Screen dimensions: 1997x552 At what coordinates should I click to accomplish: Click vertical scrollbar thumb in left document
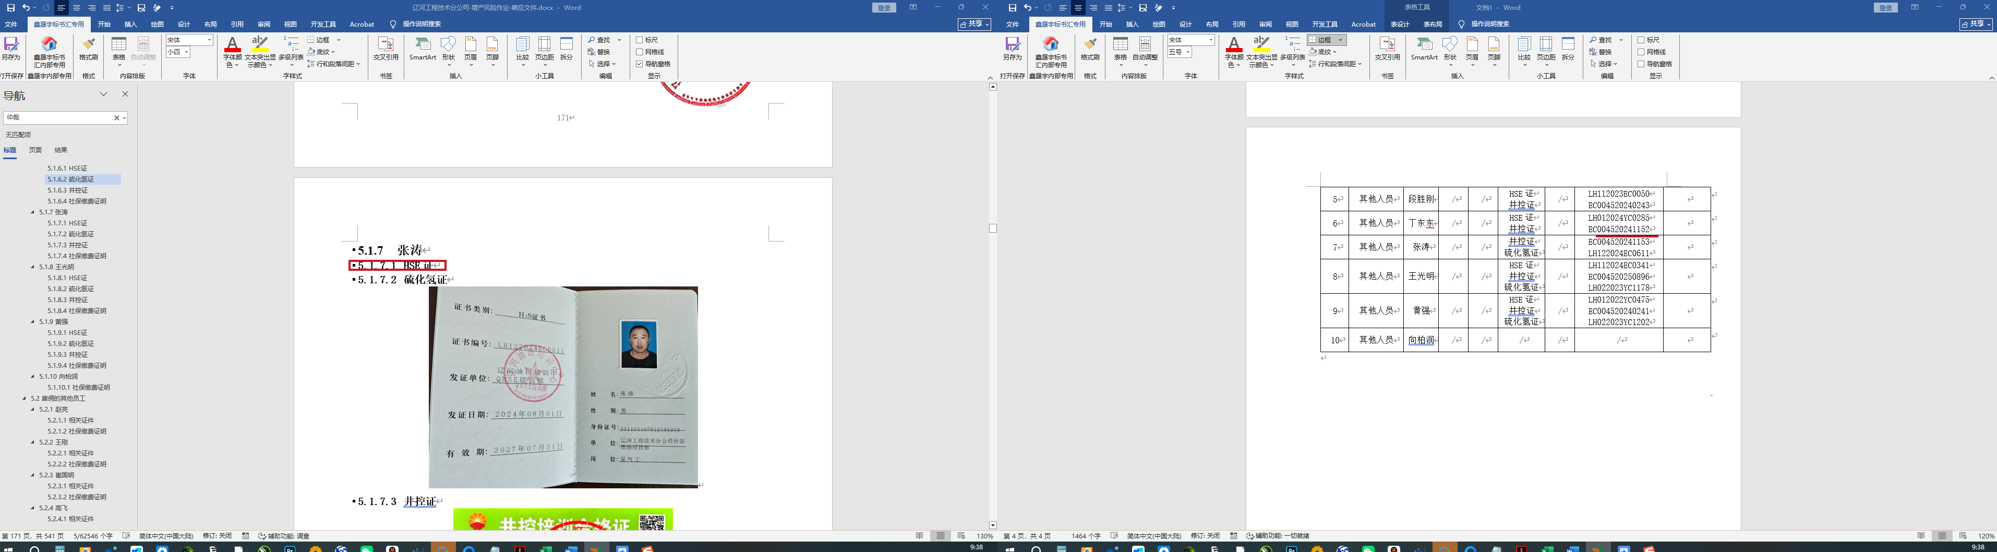pyautogui.click(x=992, y=228)
